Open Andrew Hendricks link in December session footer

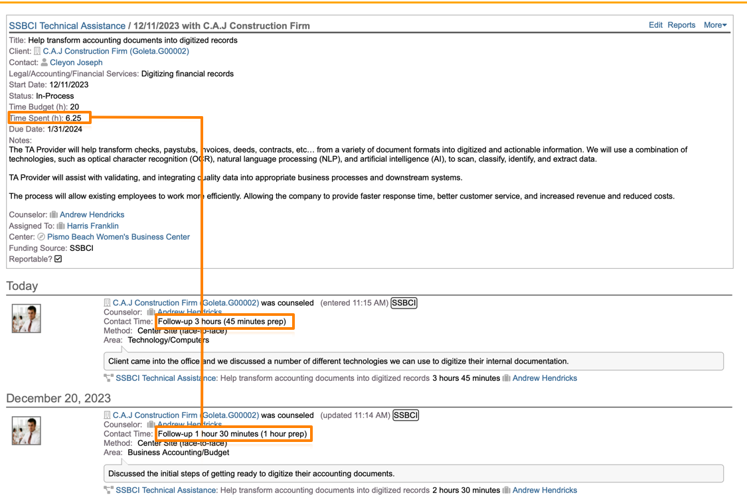[x=544, y=490]
